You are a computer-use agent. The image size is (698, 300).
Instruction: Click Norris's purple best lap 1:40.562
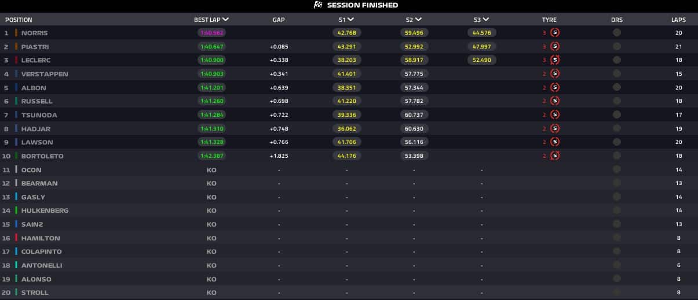coord(211,33)
